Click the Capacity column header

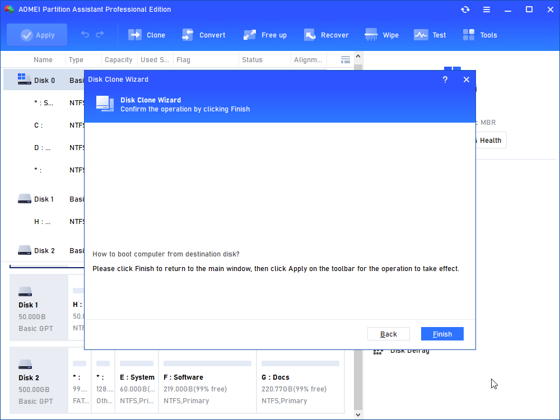click(119, 60)
